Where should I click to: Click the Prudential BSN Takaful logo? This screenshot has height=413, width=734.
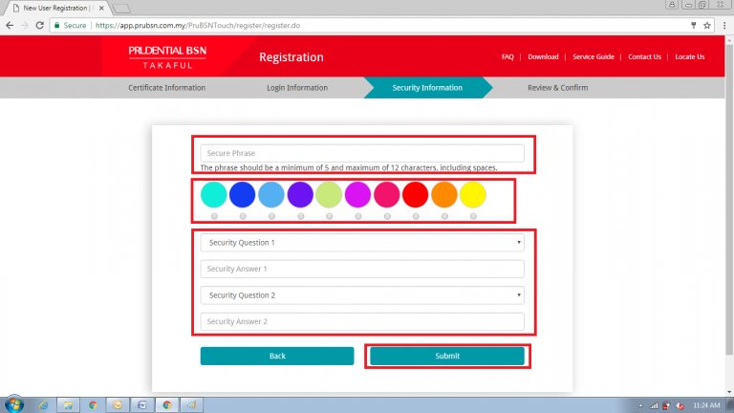[x=173, y=56]
